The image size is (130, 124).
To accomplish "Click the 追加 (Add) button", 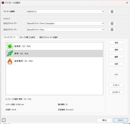I will (x=116, y=43).
